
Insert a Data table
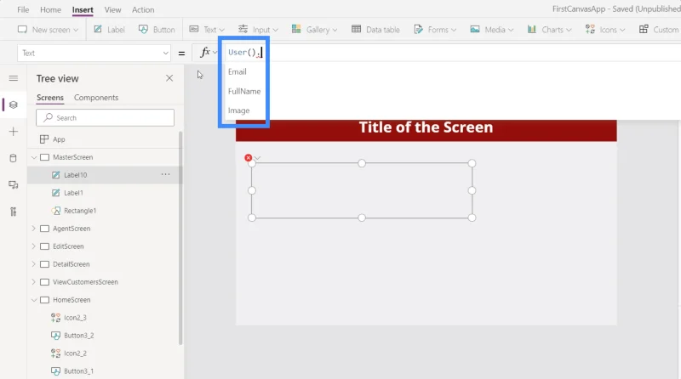375,30
